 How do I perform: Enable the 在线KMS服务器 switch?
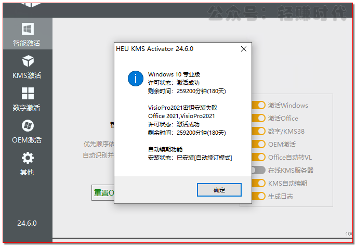click(x=258, y=170)
